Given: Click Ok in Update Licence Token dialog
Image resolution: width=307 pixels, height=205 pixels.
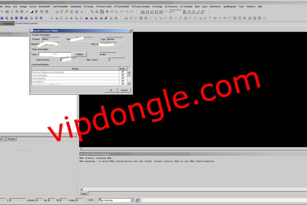Looking at the screenshot, I should point(111,90).
